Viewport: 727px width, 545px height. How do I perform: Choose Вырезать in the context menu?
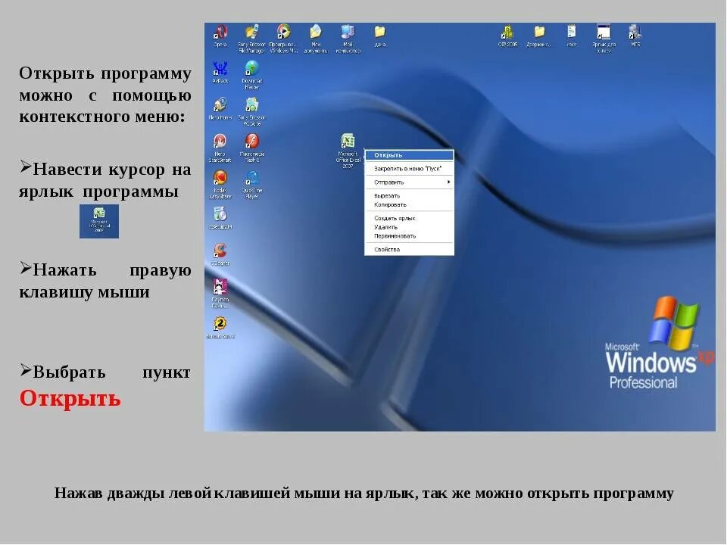point(410,195)
